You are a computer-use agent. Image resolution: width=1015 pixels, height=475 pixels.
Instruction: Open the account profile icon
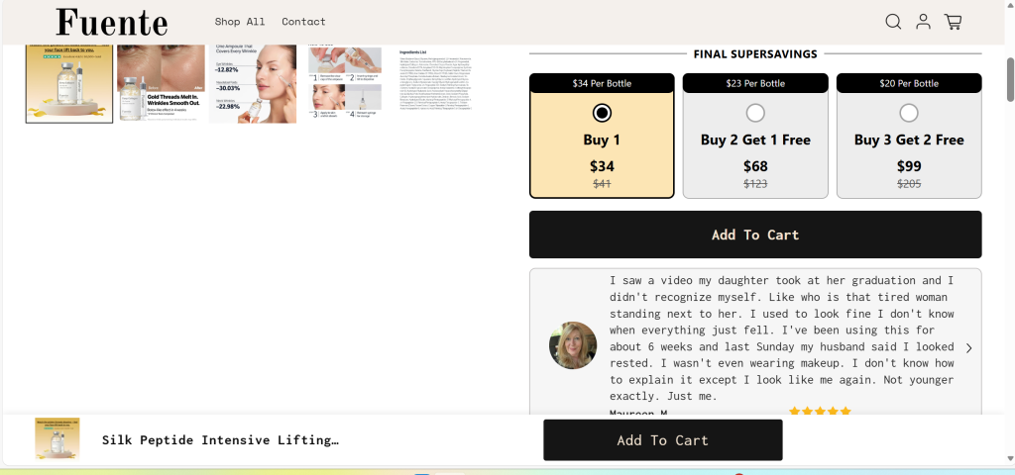click(923, 22)
